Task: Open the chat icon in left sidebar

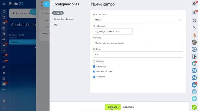Action: (x=4, y=23)
